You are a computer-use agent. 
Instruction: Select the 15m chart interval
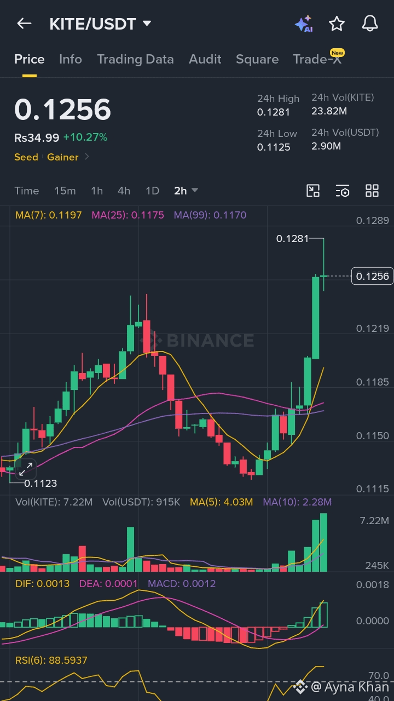[65, 191]
